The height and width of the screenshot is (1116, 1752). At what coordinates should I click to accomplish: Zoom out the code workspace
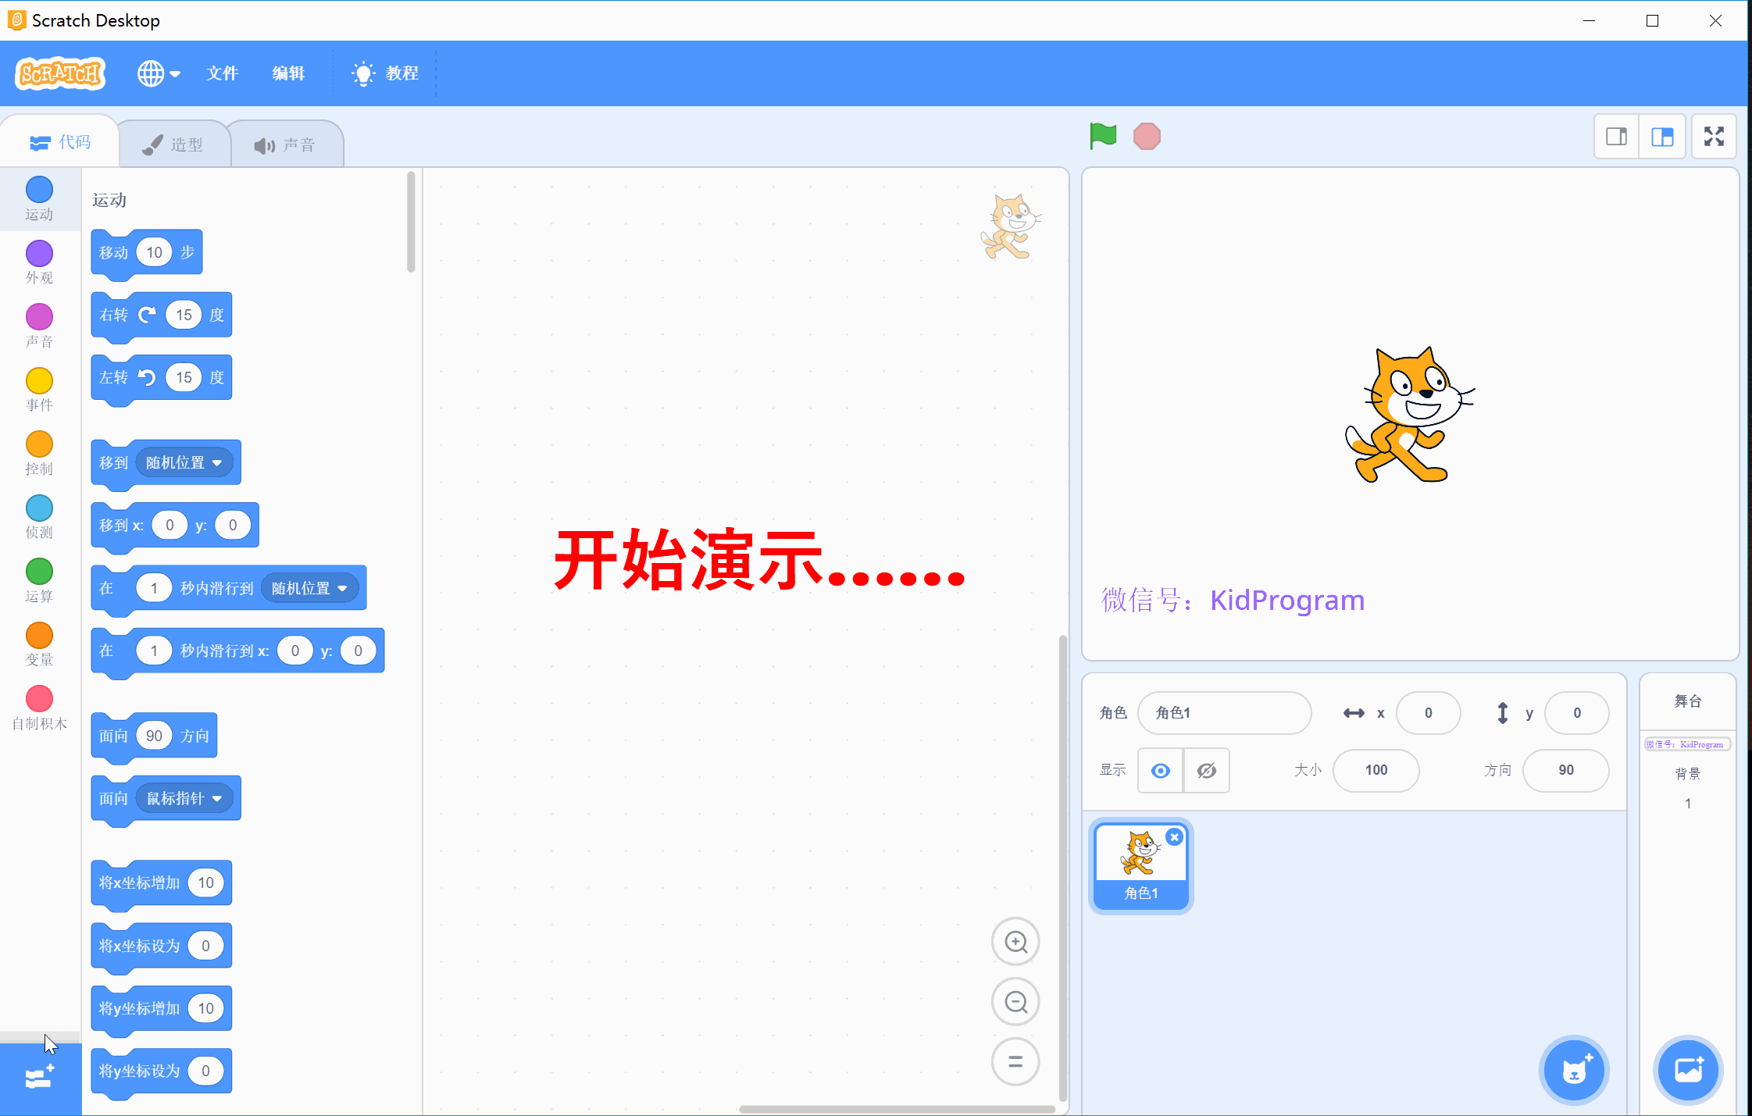pos(1015,1002)
